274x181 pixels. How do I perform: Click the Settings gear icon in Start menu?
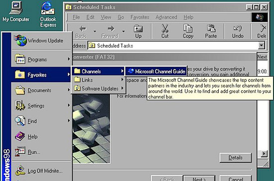click(x=20, y=105)
